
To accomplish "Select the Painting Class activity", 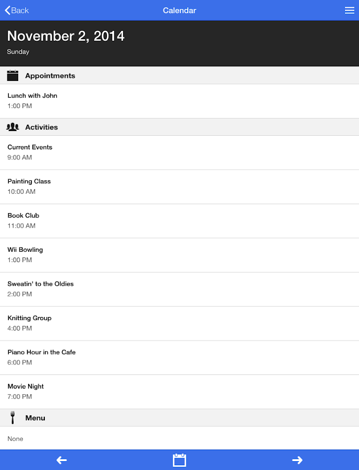I will click(179, 186).
